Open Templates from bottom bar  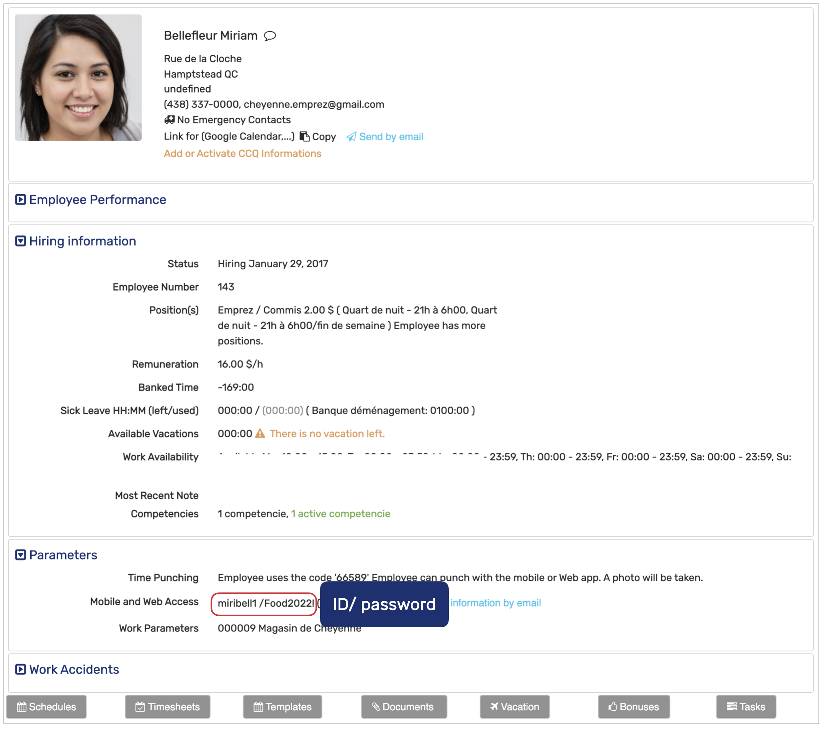(282, 706)
